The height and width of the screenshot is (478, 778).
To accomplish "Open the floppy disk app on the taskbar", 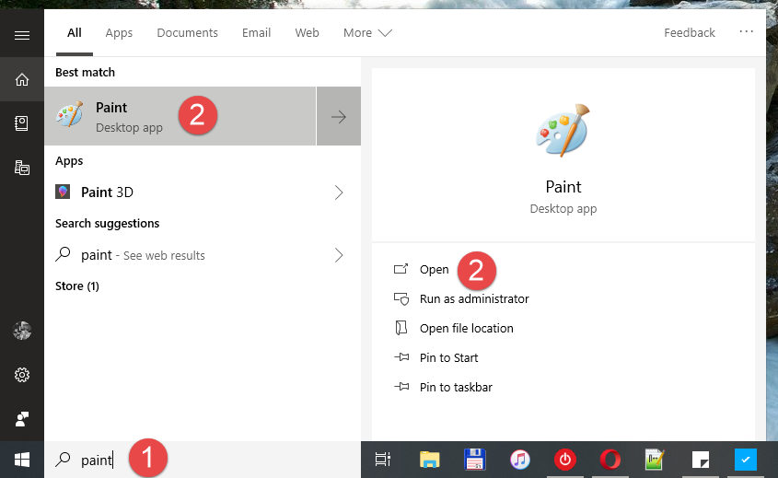I will click(475, 460).
